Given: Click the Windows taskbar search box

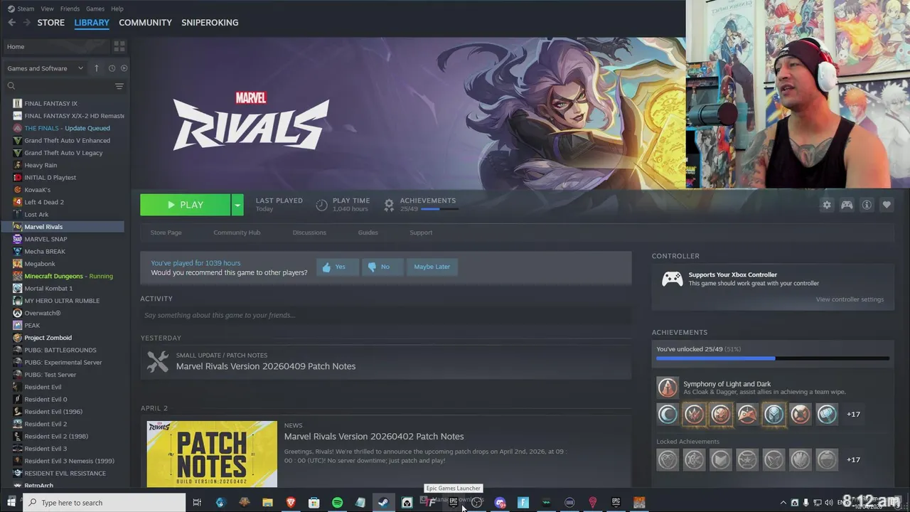Looking at the screenshot, I should (104, 503).
